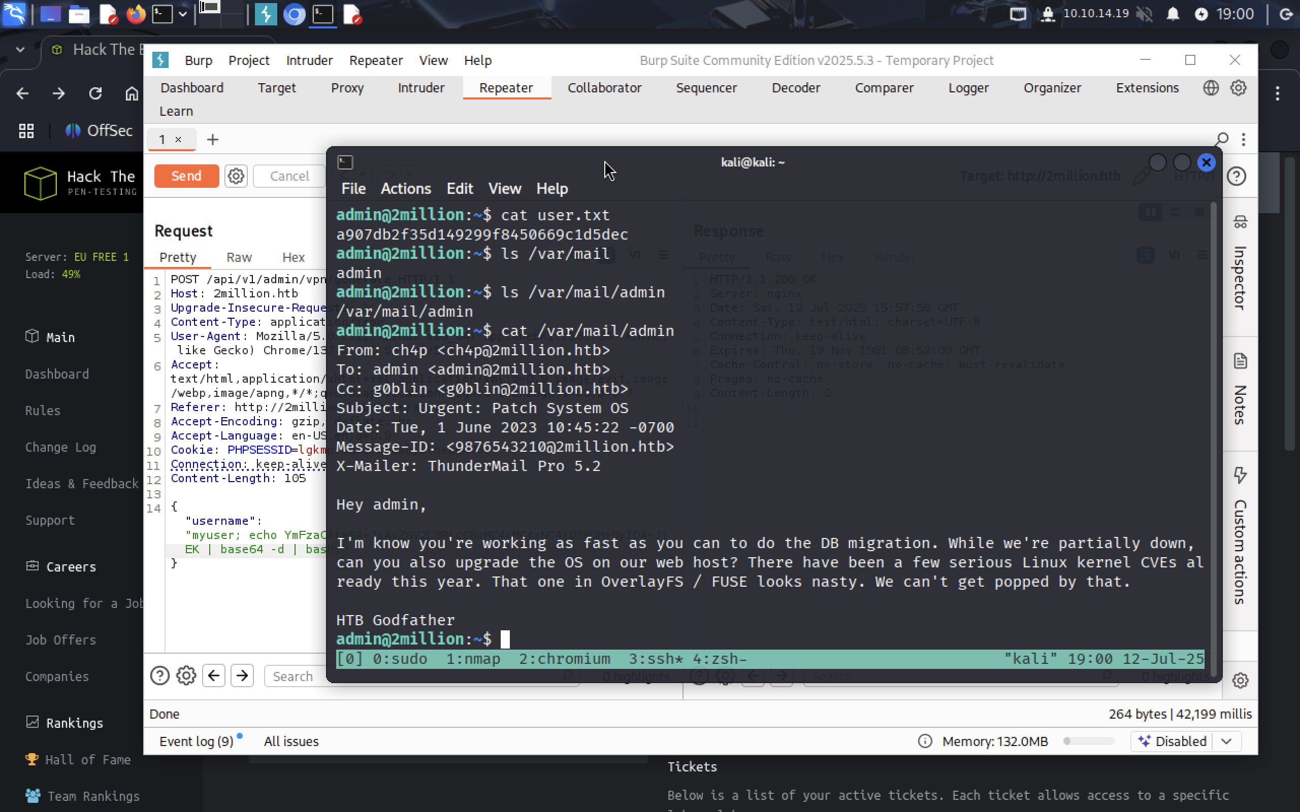Open the Learn tab
Screen dimensions: 1300x812
click(176, 111)
